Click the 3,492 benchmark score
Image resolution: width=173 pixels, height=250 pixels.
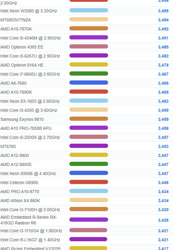coord(163,29)
